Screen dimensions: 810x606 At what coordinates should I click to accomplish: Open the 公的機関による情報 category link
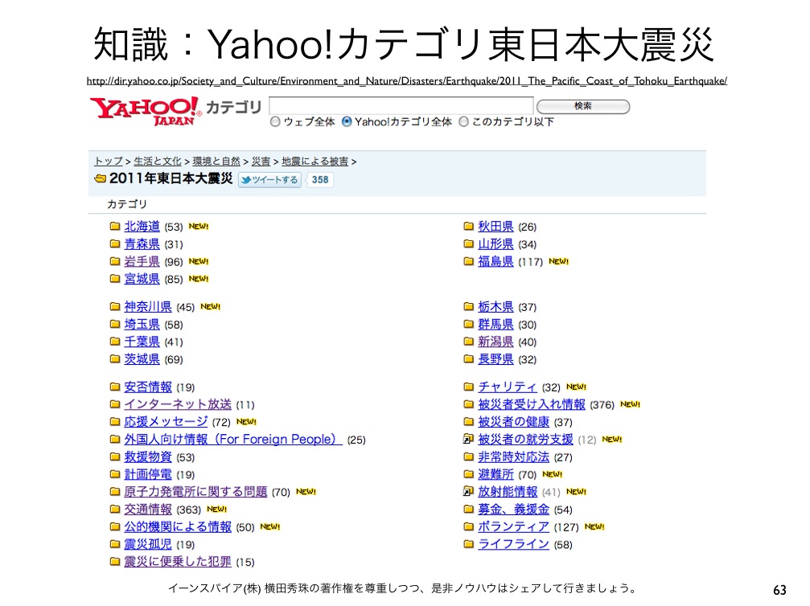coord(178,526)
